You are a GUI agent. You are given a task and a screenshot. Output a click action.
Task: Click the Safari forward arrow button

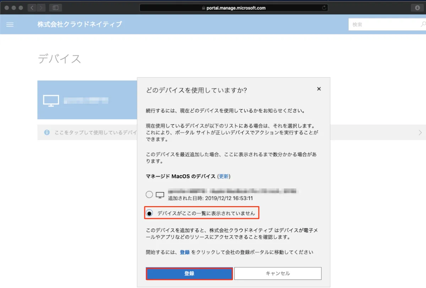(x=41, y=7)
